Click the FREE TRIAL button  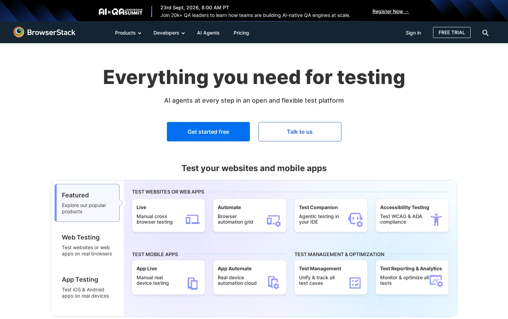[452, 32]
